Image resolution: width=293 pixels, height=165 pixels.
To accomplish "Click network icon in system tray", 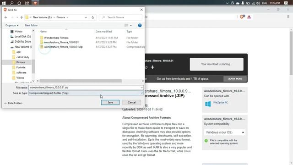I will (x=253, y=3).
